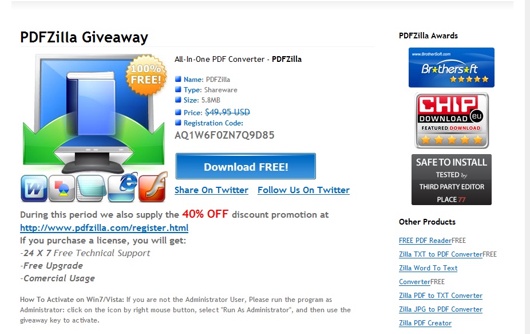
Task: Click the PDFZilla monitor product image
Action: (94, 114)
